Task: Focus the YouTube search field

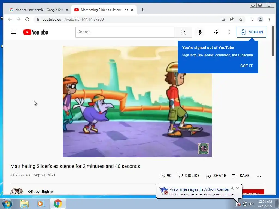Action: (125, 32)
